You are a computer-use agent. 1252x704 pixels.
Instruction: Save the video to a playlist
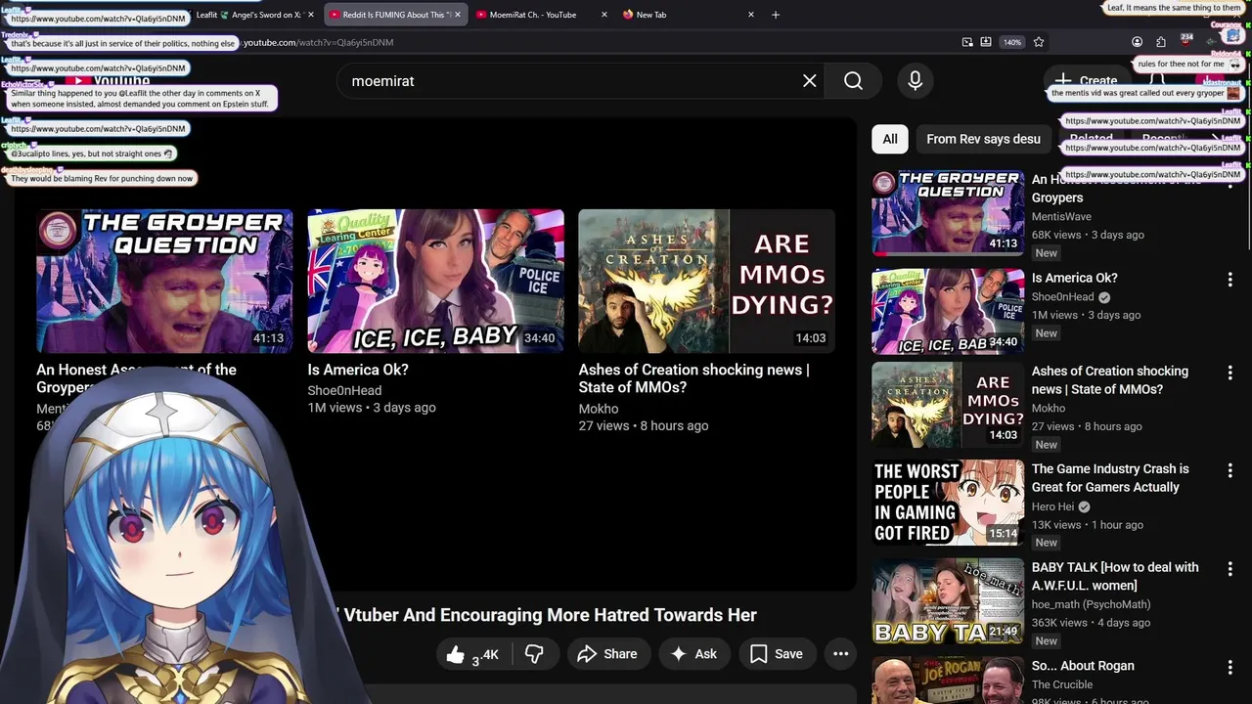point(777,654)
